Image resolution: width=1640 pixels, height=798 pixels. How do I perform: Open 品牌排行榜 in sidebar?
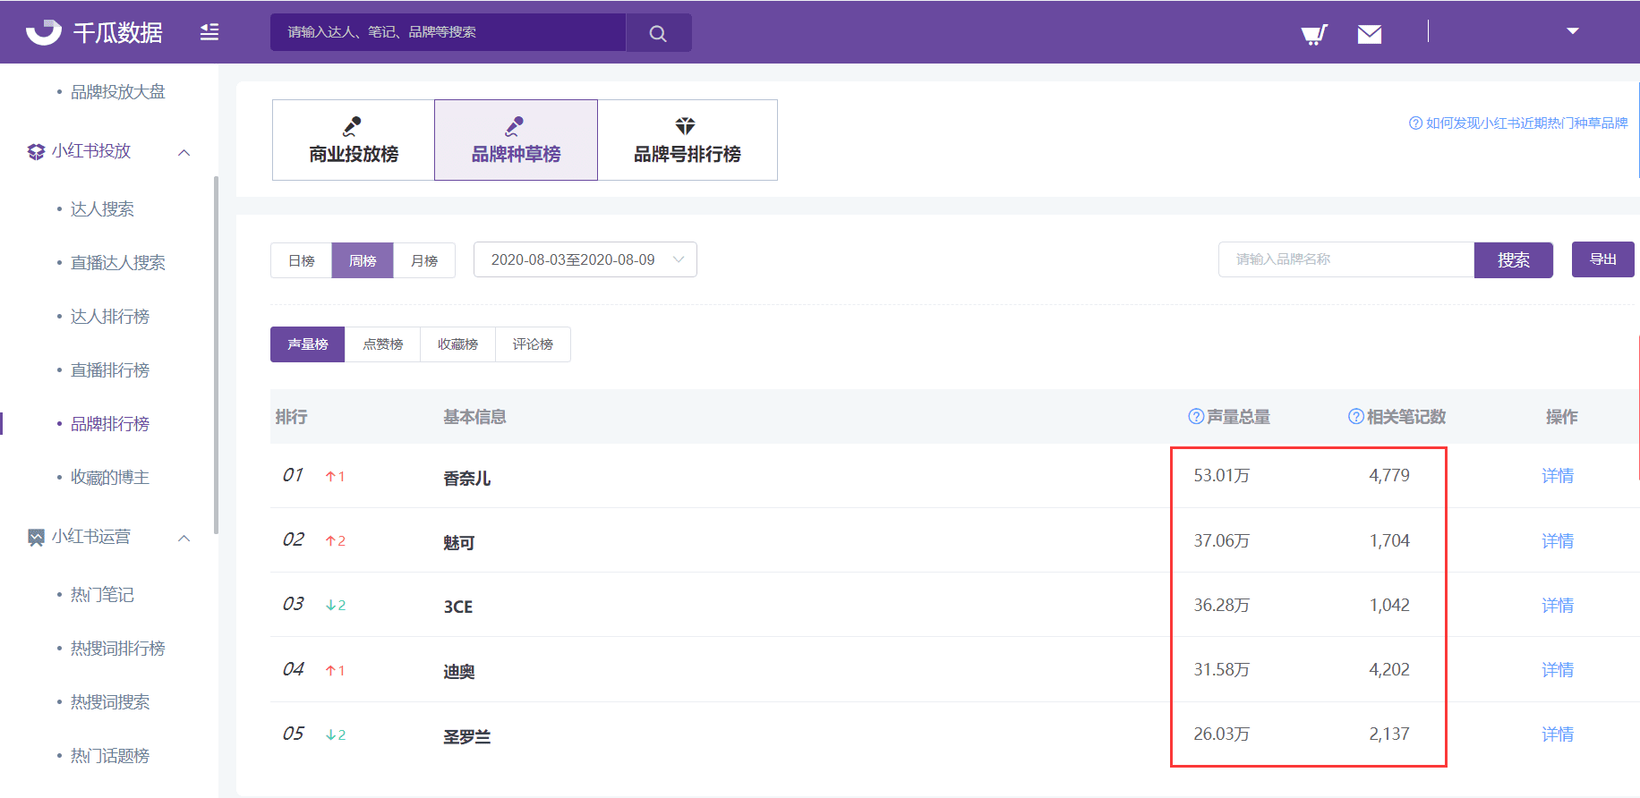[110, 423]
